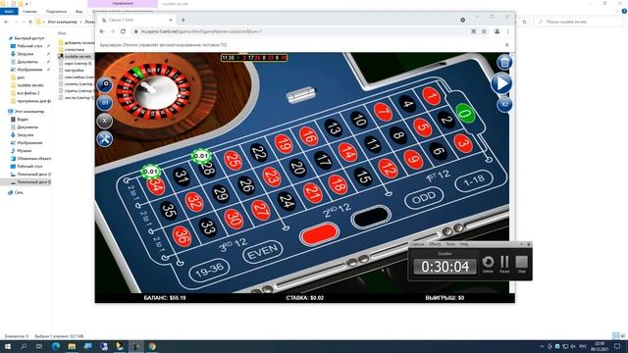Bet on the black color oval
This screenshot has width=628, height=353.
(x=371, y=217)
